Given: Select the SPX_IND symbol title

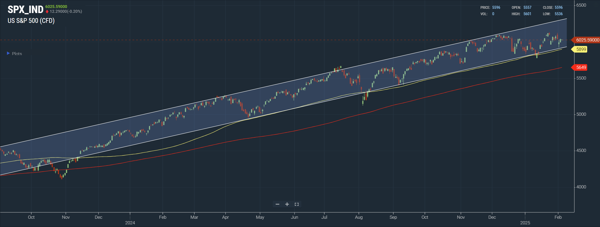Looking at the screenshot, I should click(x=25, y=10).
